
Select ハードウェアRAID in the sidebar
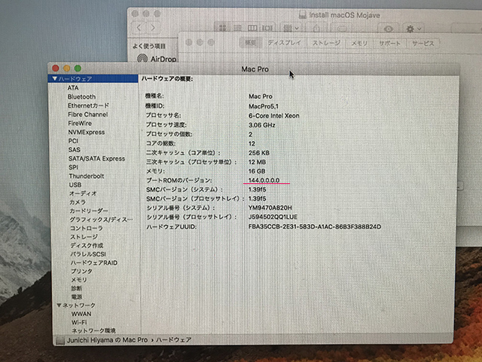pos(94,263)
